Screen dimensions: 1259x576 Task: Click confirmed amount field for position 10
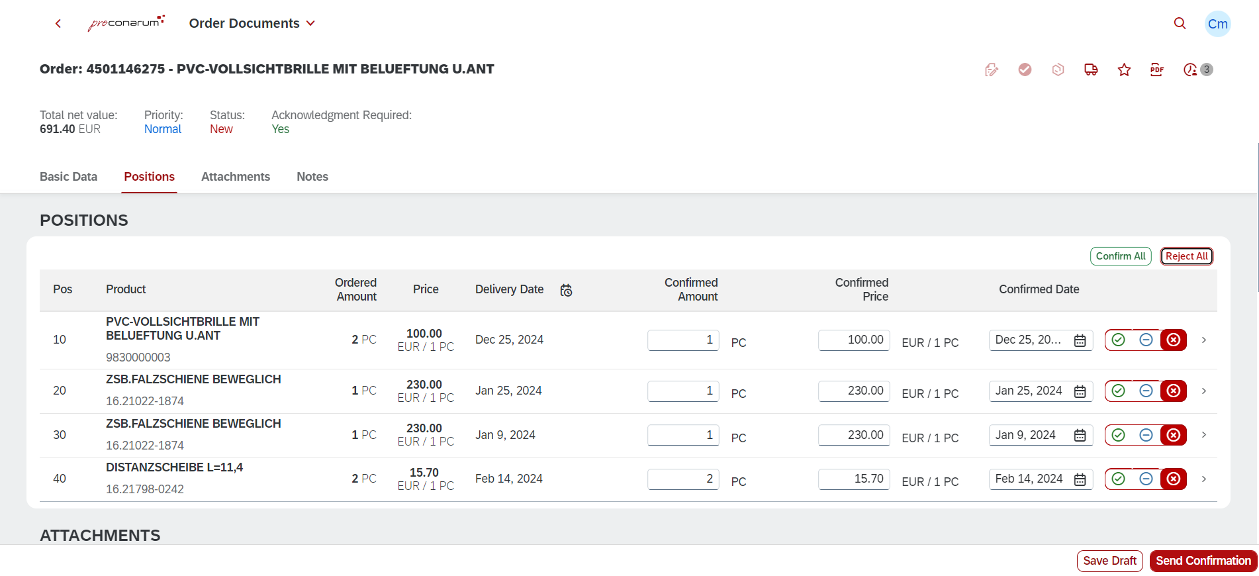(682, 340)
